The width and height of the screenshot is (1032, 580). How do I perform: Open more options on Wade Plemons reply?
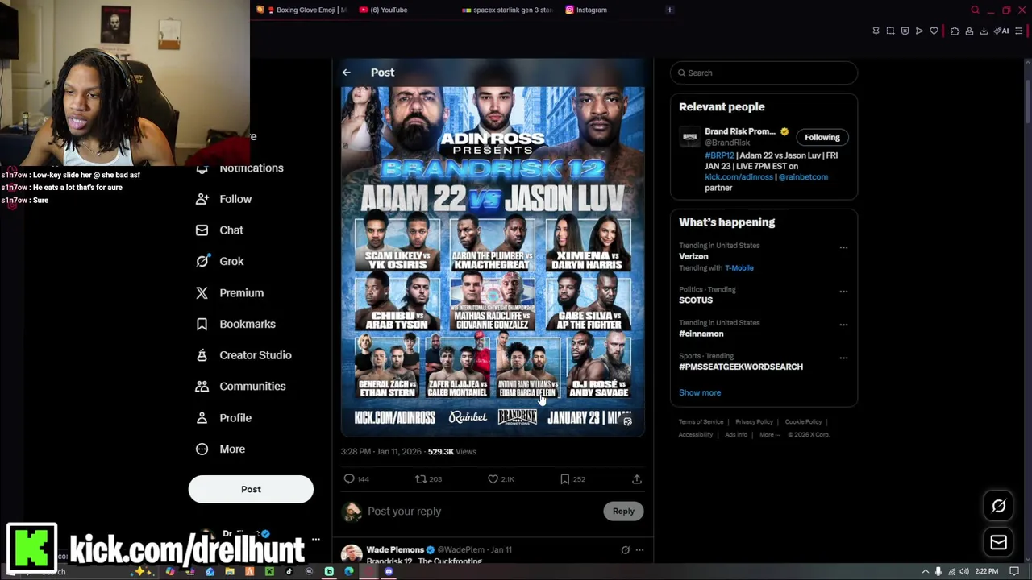pos(639,550)
